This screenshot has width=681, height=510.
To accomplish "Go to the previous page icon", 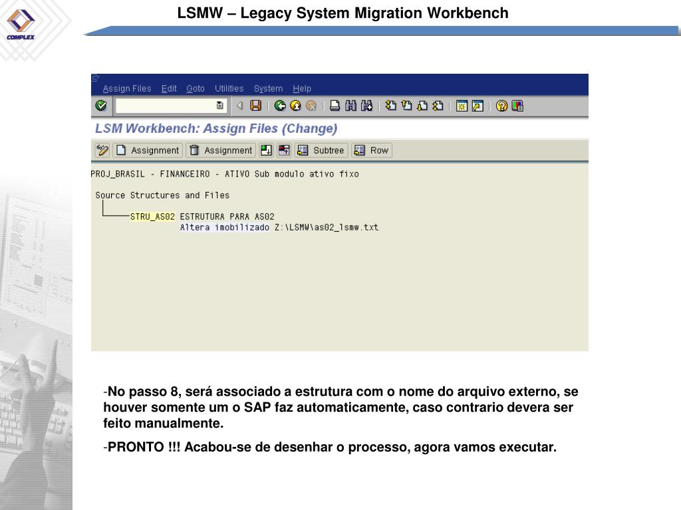I will pyautogui.click(x=406, y=106).
